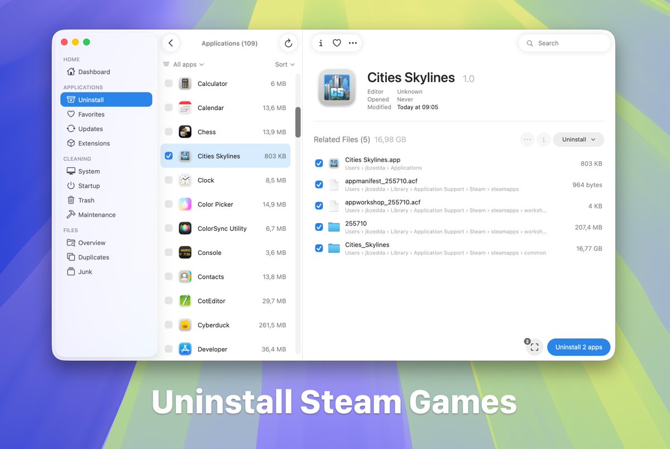Click the Applications (109) heading

[x=229, y=44]
